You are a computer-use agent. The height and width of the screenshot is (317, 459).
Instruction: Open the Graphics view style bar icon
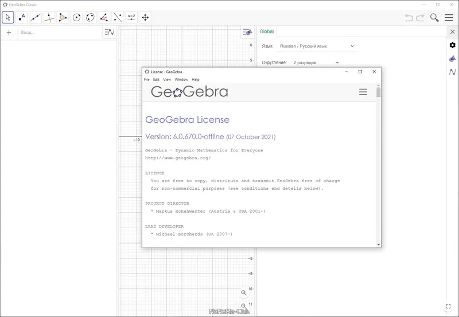point(248,32)
